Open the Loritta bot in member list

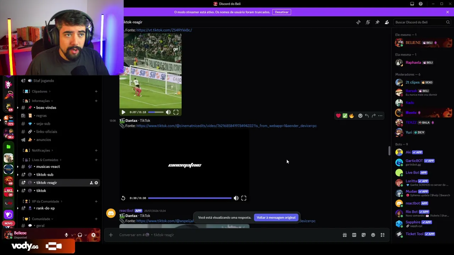click(423, 183)
